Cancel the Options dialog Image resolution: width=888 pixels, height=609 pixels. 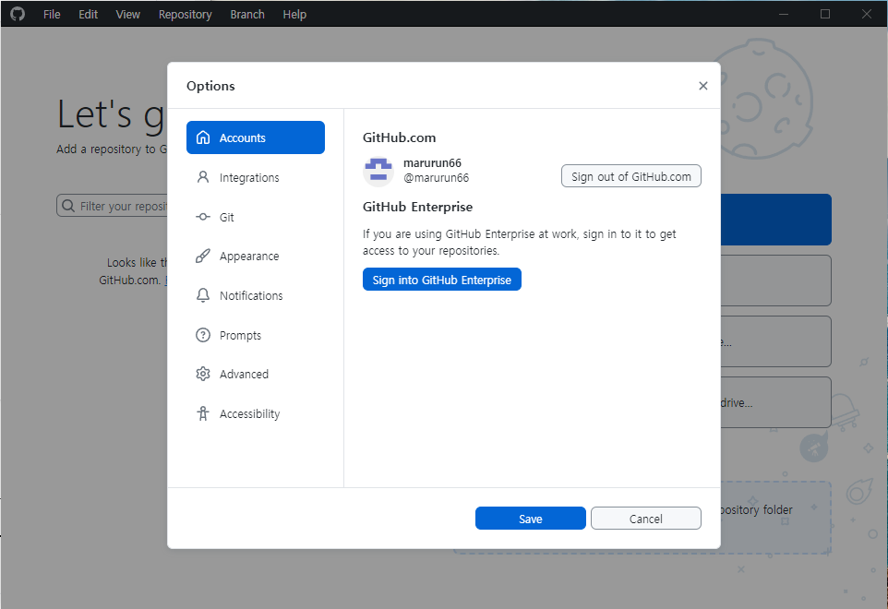[x=645, y=519]
